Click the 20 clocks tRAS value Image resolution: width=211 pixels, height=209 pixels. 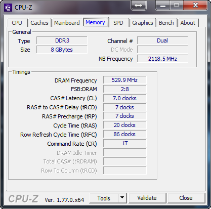tap(125, 125)
